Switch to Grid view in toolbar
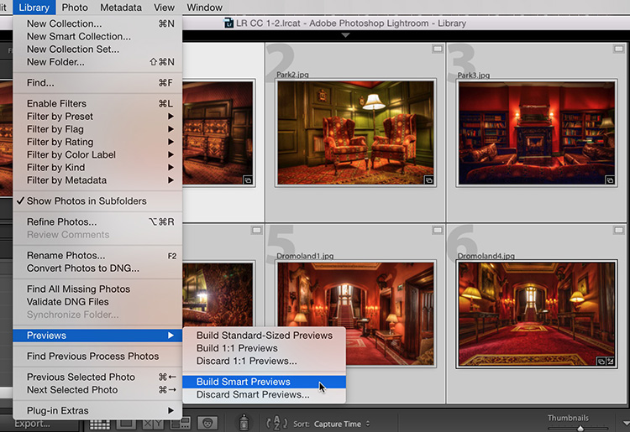Image resolution: width=630 pixels, height=432 pixels. coord(99,424)
